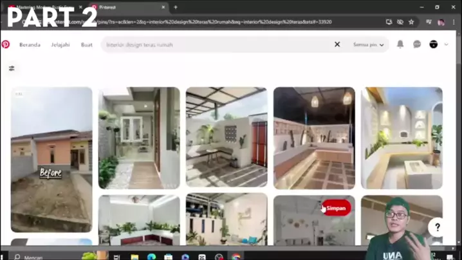Open the messages chat icon
This screenshot has width=462, height=260.
417,44
